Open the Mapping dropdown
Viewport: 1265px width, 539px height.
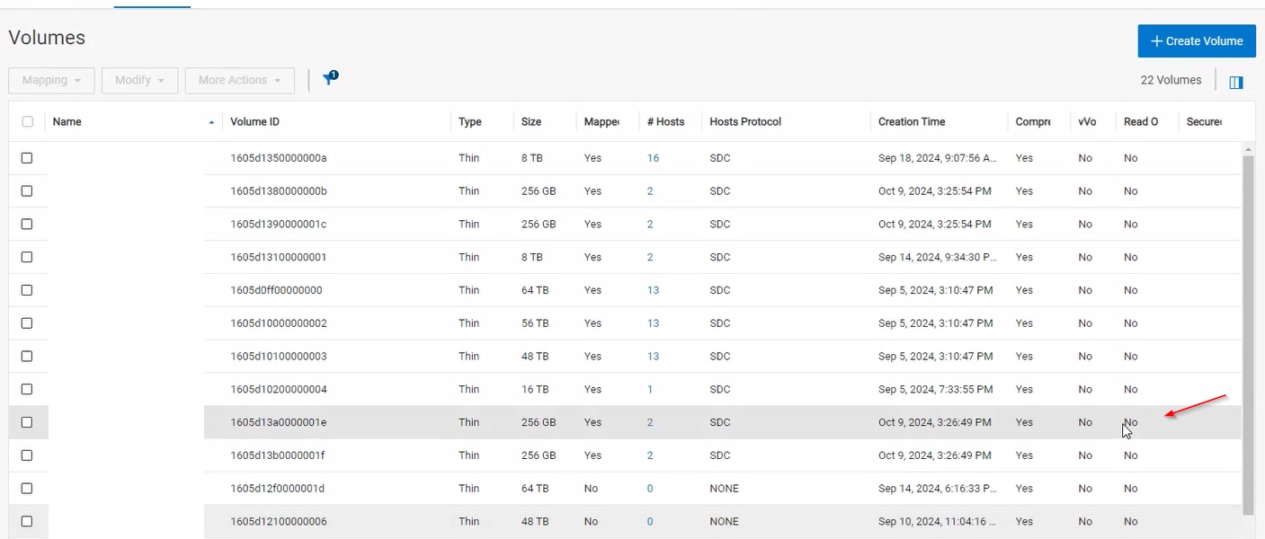(51, 80)
